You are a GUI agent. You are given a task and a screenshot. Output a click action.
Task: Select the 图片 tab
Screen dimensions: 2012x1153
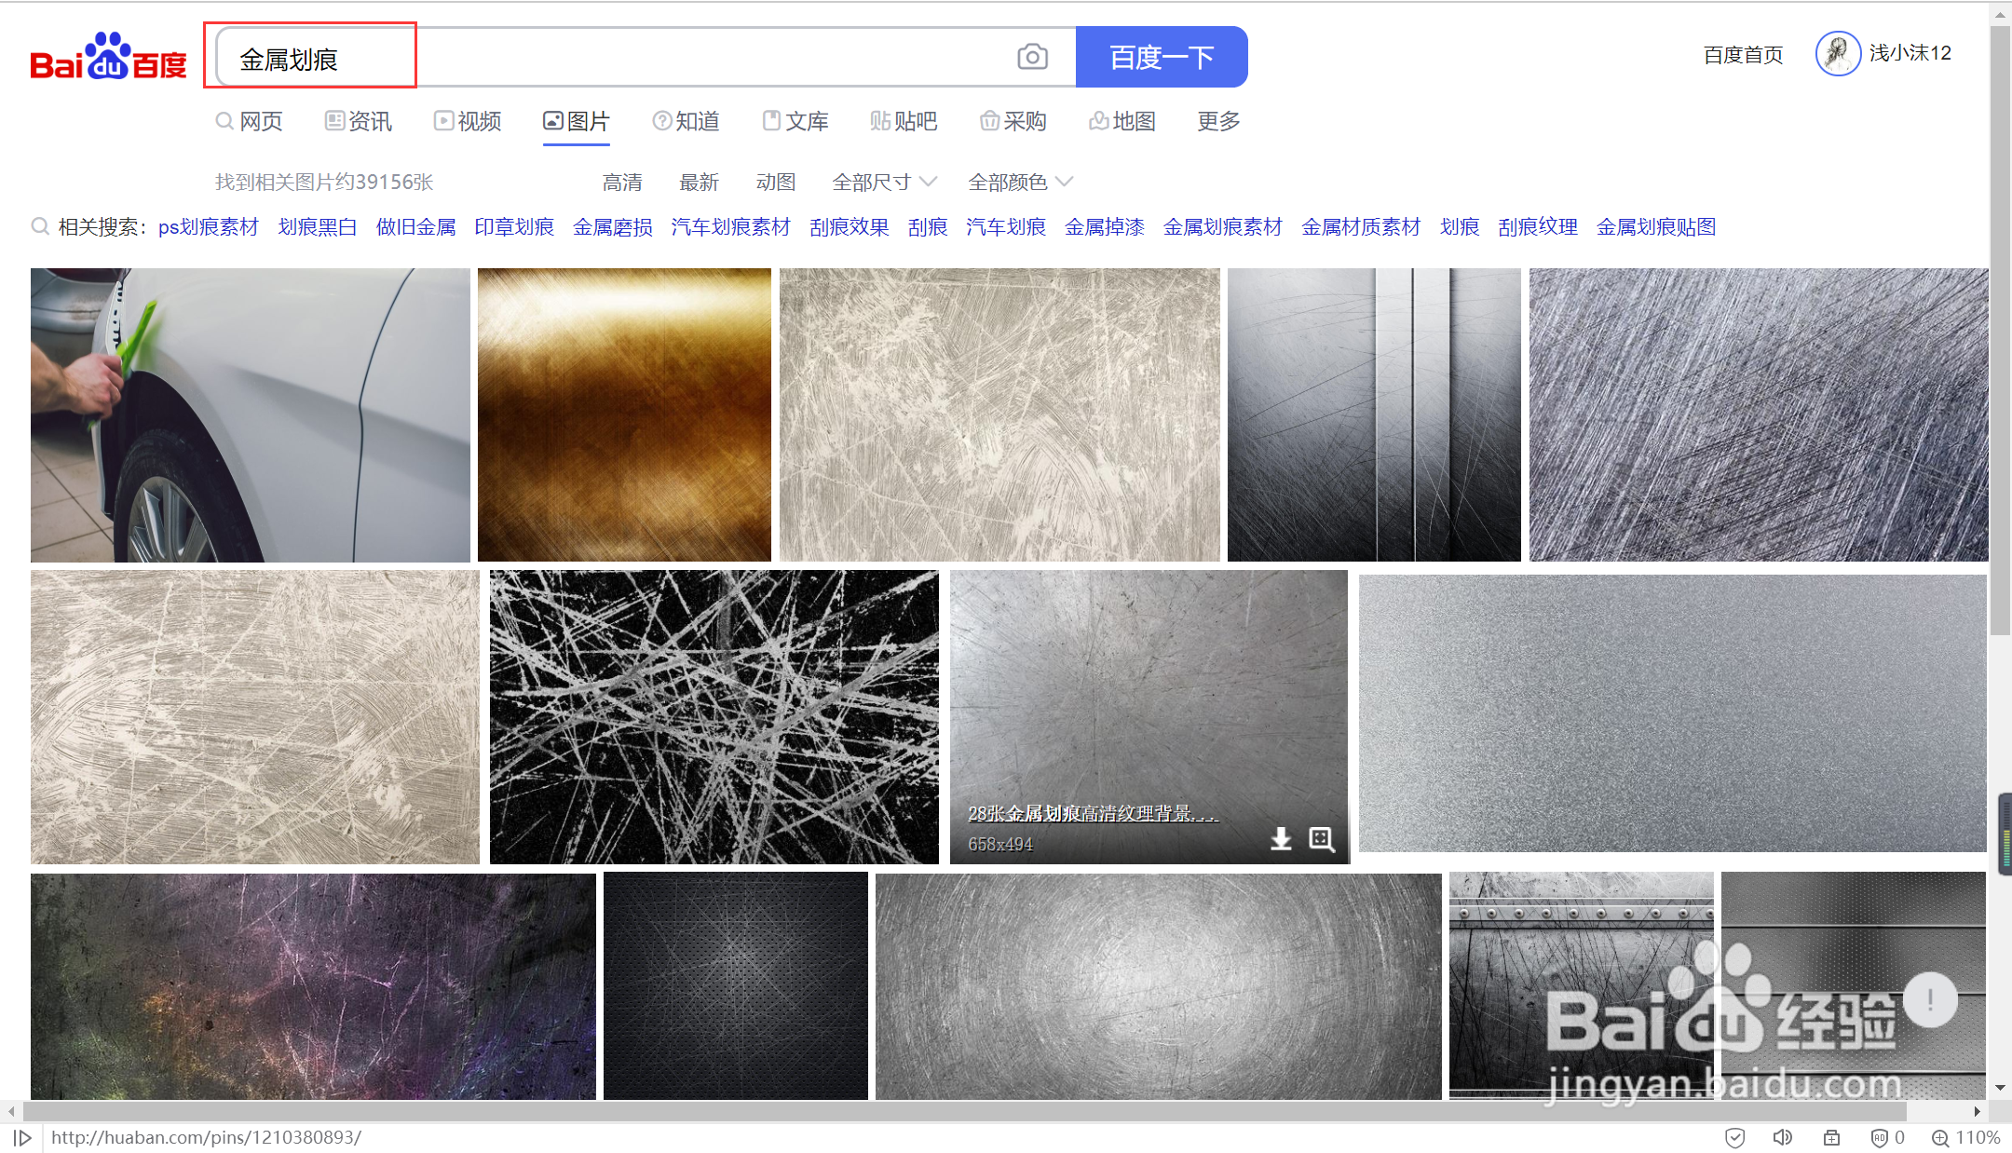[x=577, y=121]
